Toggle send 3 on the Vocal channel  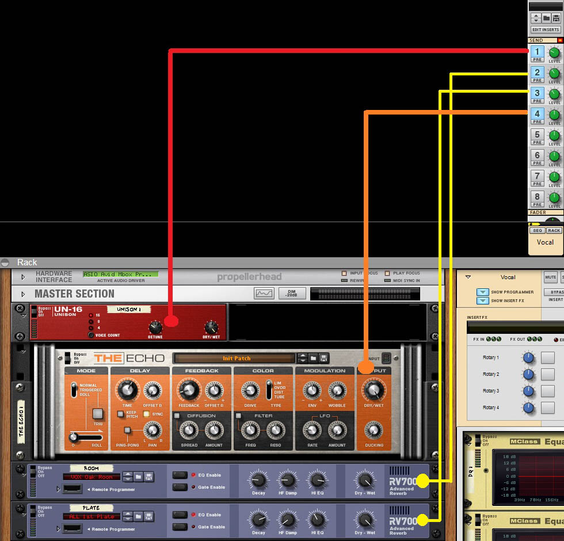click(x=537, y=93)
